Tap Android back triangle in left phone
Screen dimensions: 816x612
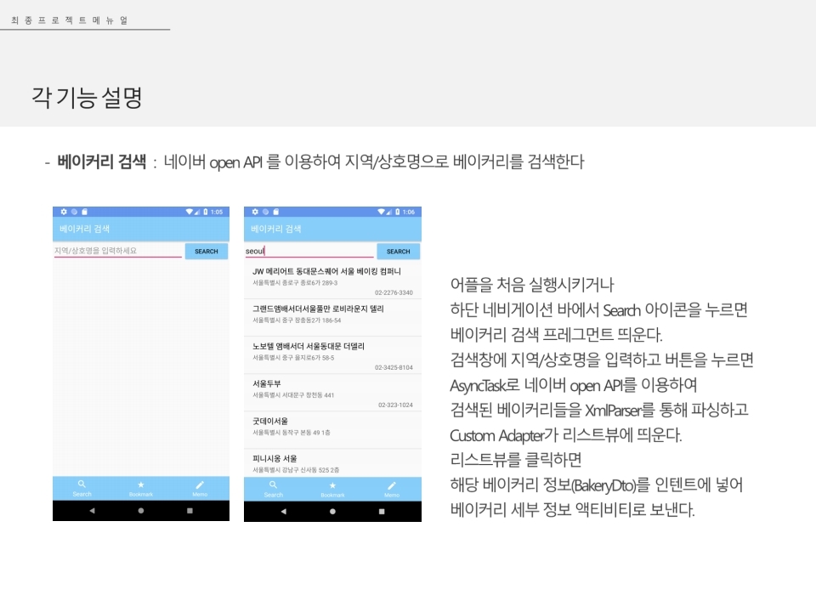pos(92,511)
